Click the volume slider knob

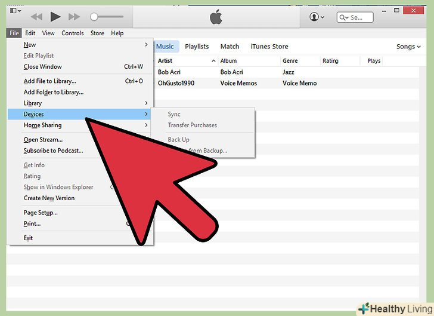pos(94,17)
